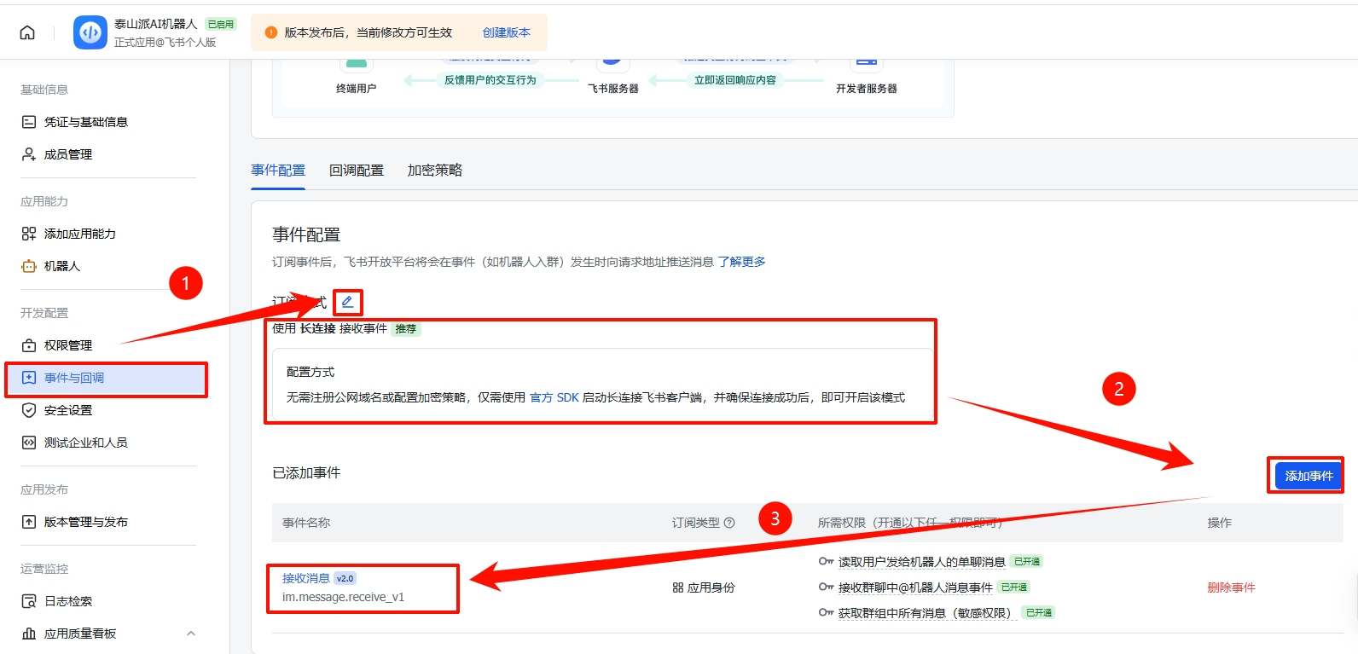Viewport: 1358px width, 654px height.
Task: Switch to the 加密策略 tab
Action: [435, 171]
